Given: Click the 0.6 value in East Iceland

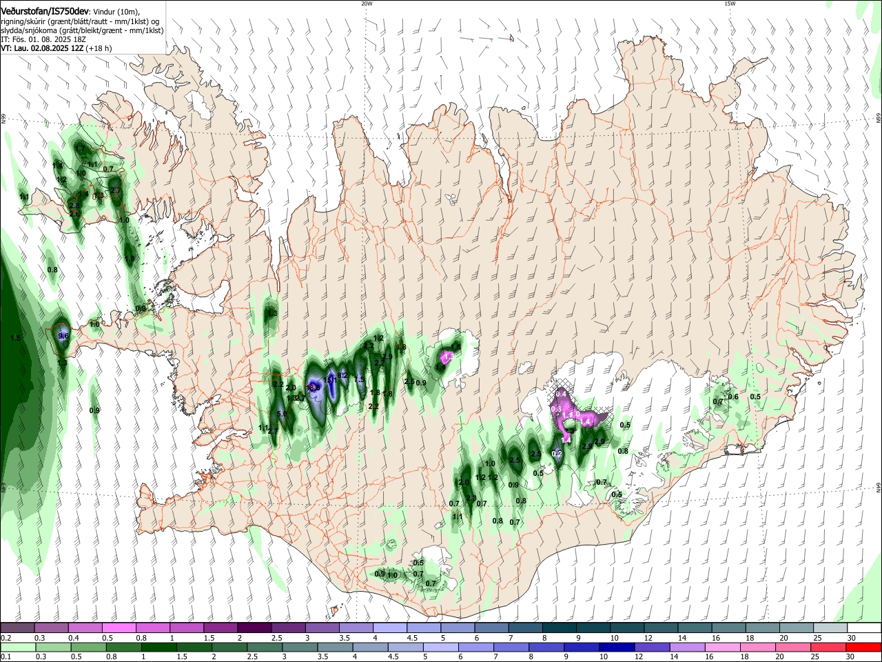Looking at the screenshot, I should pos(733,397).
